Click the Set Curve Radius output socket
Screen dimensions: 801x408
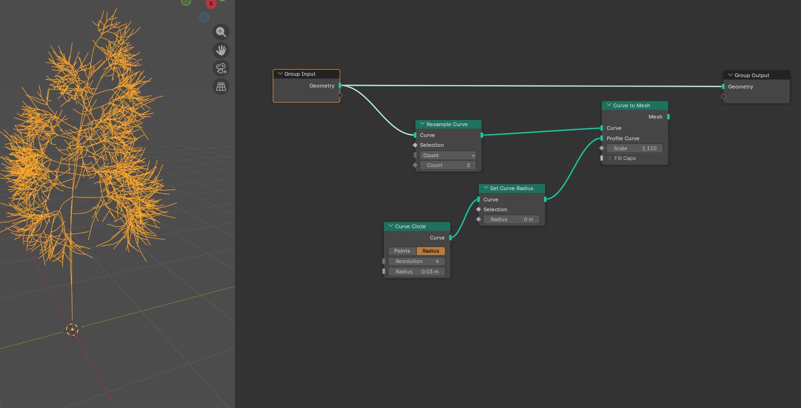click(x=545, y=200)
